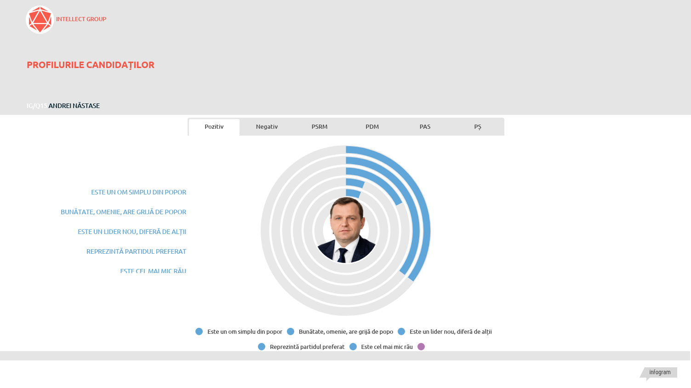Click 'REPREZINTĂ PARTIDUL PREFERAT' label
The height and width of the screenshot is (388, 691).
[136, 251]
